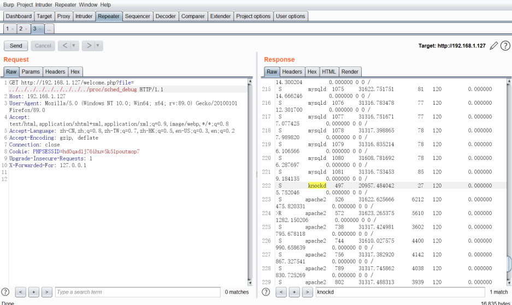Viewport: 512px width, 305px height.
Task: Click plus options button in response search
Action: (294, 292)
